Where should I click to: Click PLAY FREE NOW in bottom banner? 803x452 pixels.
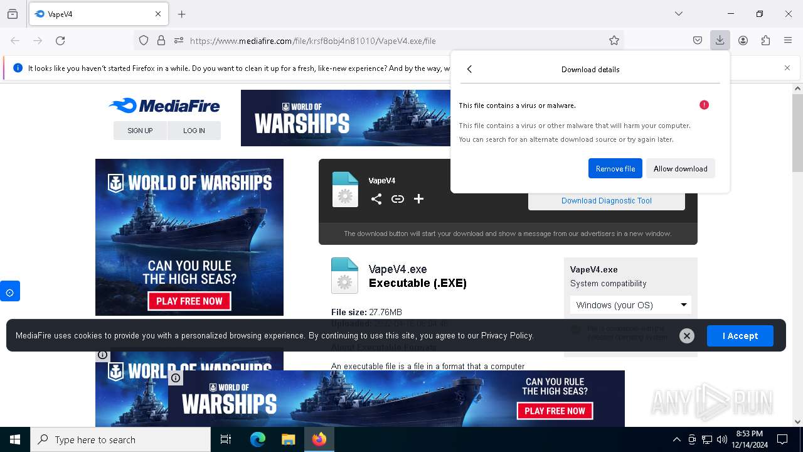point(555,411)
